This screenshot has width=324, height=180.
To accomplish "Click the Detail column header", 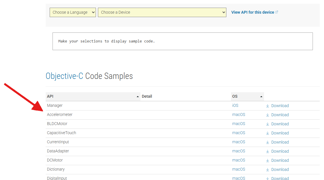I will (x=147, y=97).
